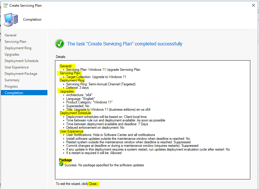The width and height of the screenshot is (259, 189).
Task: Select the Servicing Plan step in the sidebar
Action: [x=15, y=42]
